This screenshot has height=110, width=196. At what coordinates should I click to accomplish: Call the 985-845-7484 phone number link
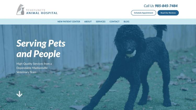(x=166, y=6)
